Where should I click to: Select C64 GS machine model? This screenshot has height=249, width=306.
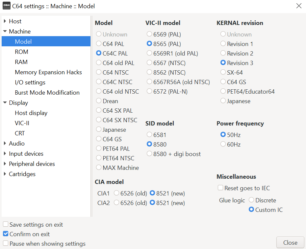click(109, 139)
